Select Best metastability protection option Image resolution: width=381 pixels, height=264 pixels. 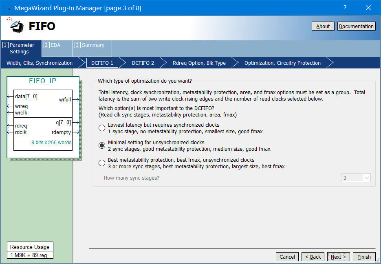pyautogui.click(x=102, y=163)
